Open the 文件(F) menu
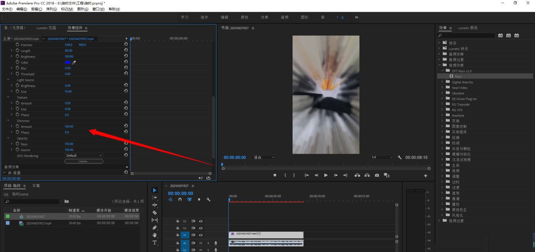Screen dimensions: 535x252 [x=7, y=9]
